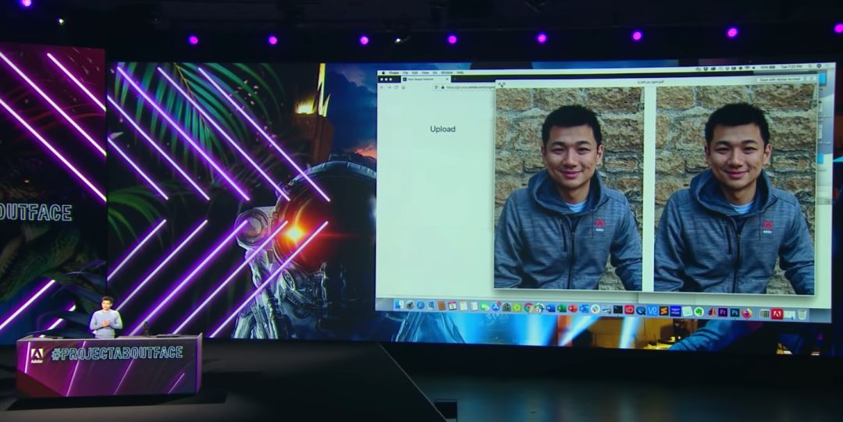Click Open with Adobe Acrobat button
Screen dimensions: 843x422
click(780, 80)
